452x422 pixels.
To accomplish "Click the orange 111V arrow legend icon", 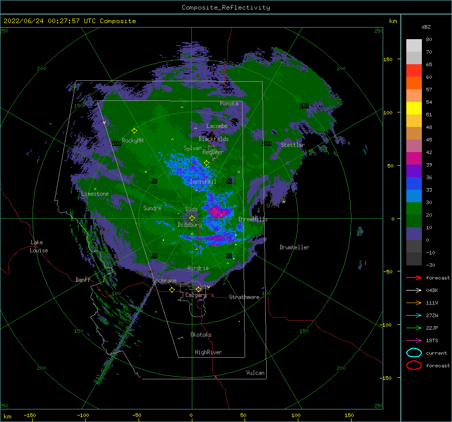I will pyautogui.click(x=414, y=303).
